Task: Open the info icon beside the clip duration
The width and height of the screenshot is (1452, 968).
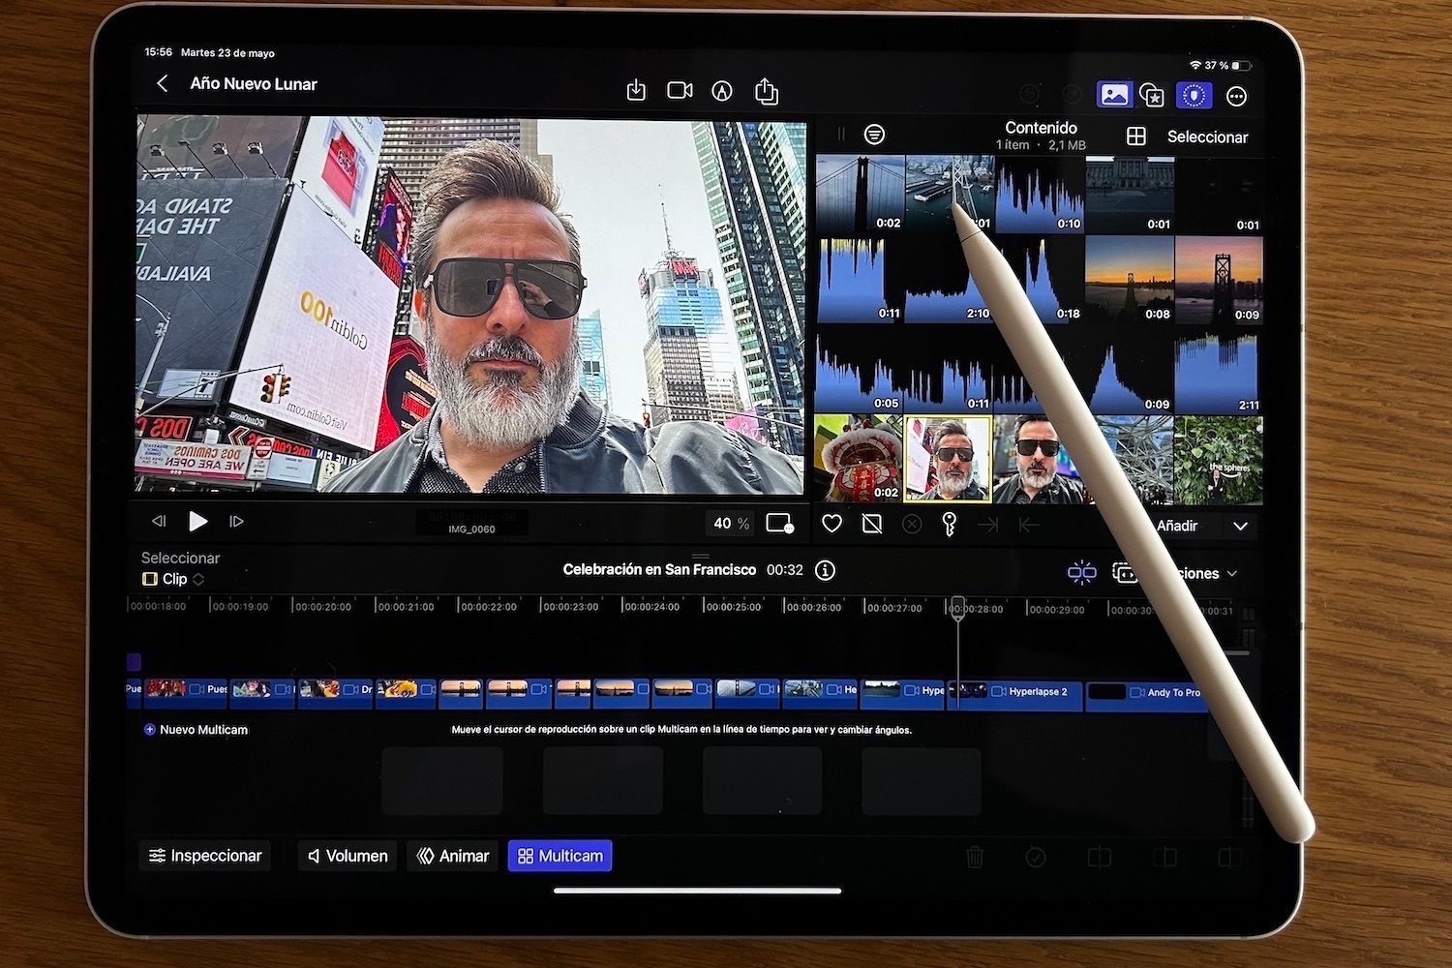Action: coord(825,570)
